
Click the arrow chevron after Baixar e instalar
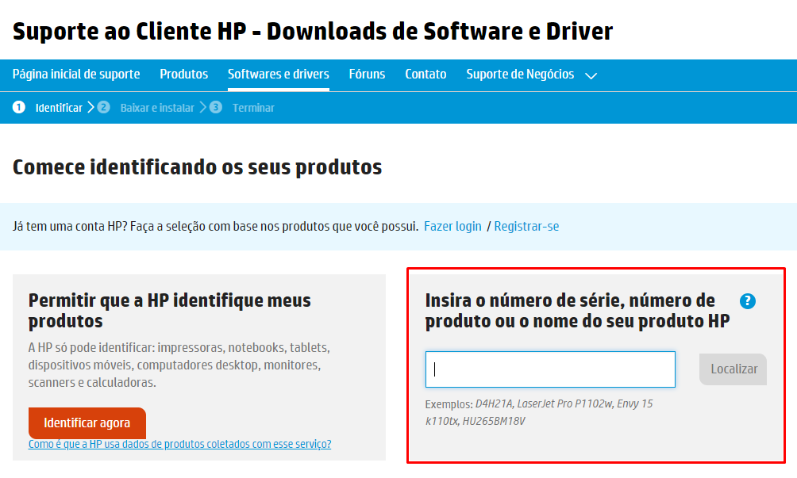click(202, 107)
